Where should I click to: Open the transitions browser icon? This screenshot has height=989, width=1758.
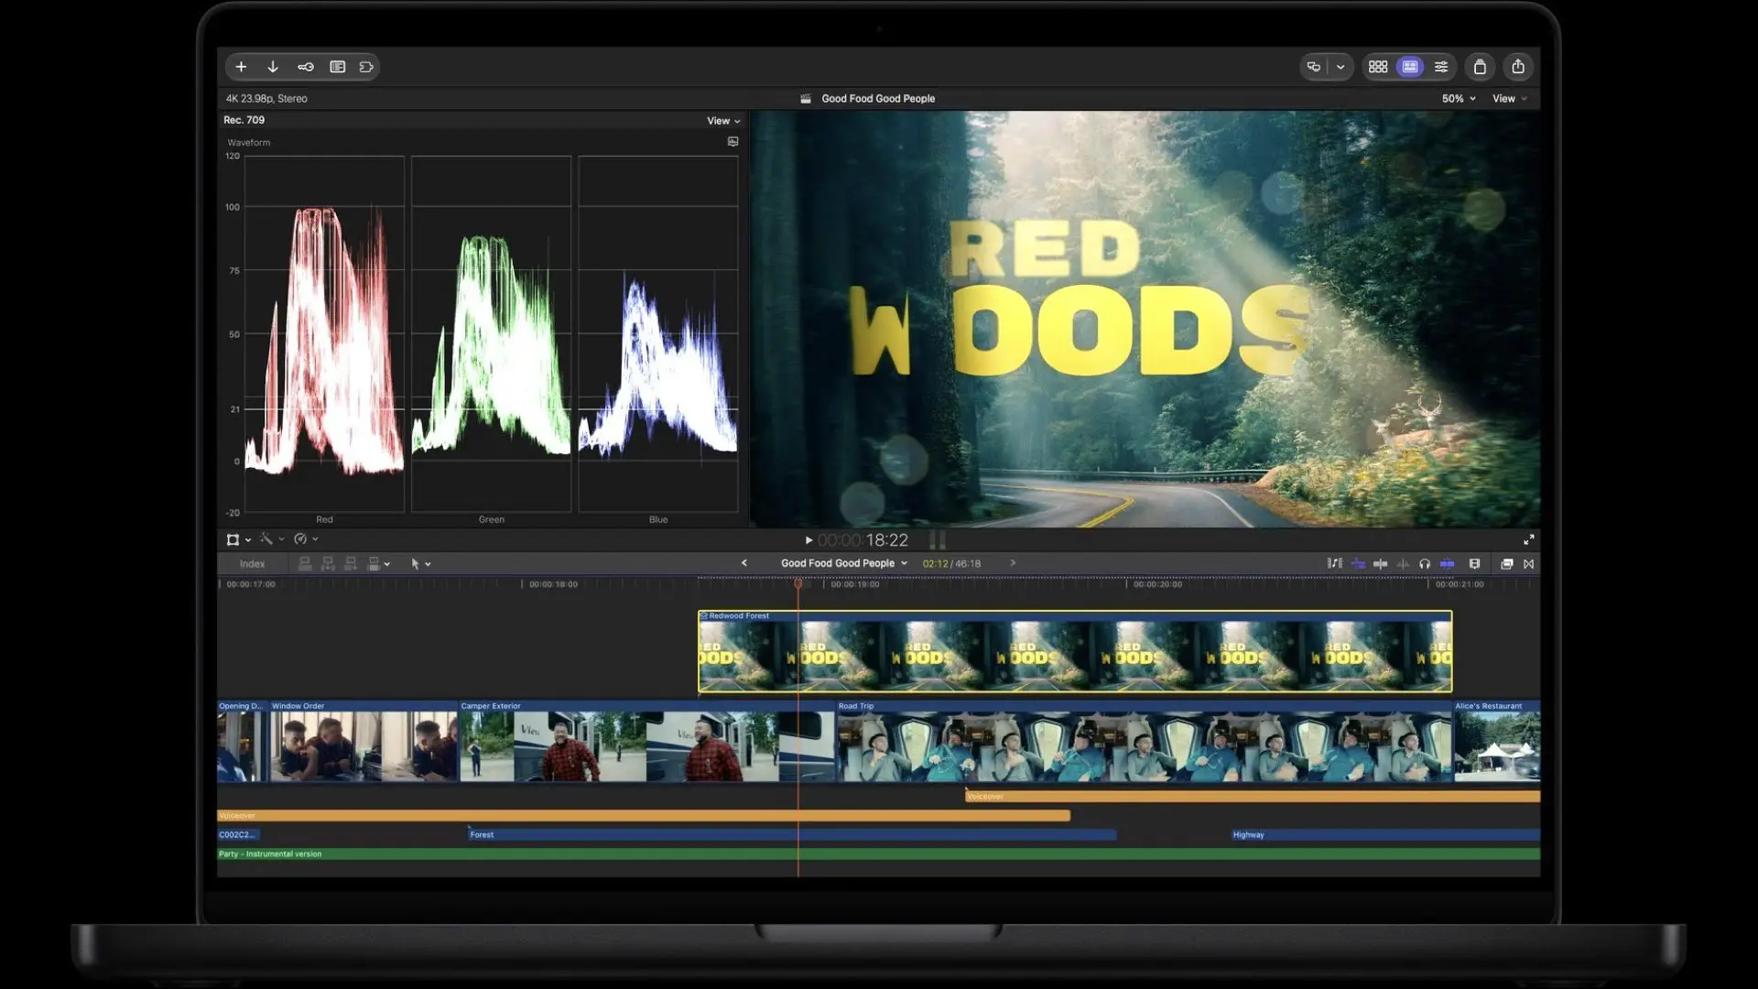(1528, 564)
